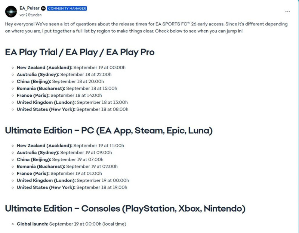299x233 pixels.
Task: Click 'United States (New York)' in the PC list
Action: (x=46, y=187)
